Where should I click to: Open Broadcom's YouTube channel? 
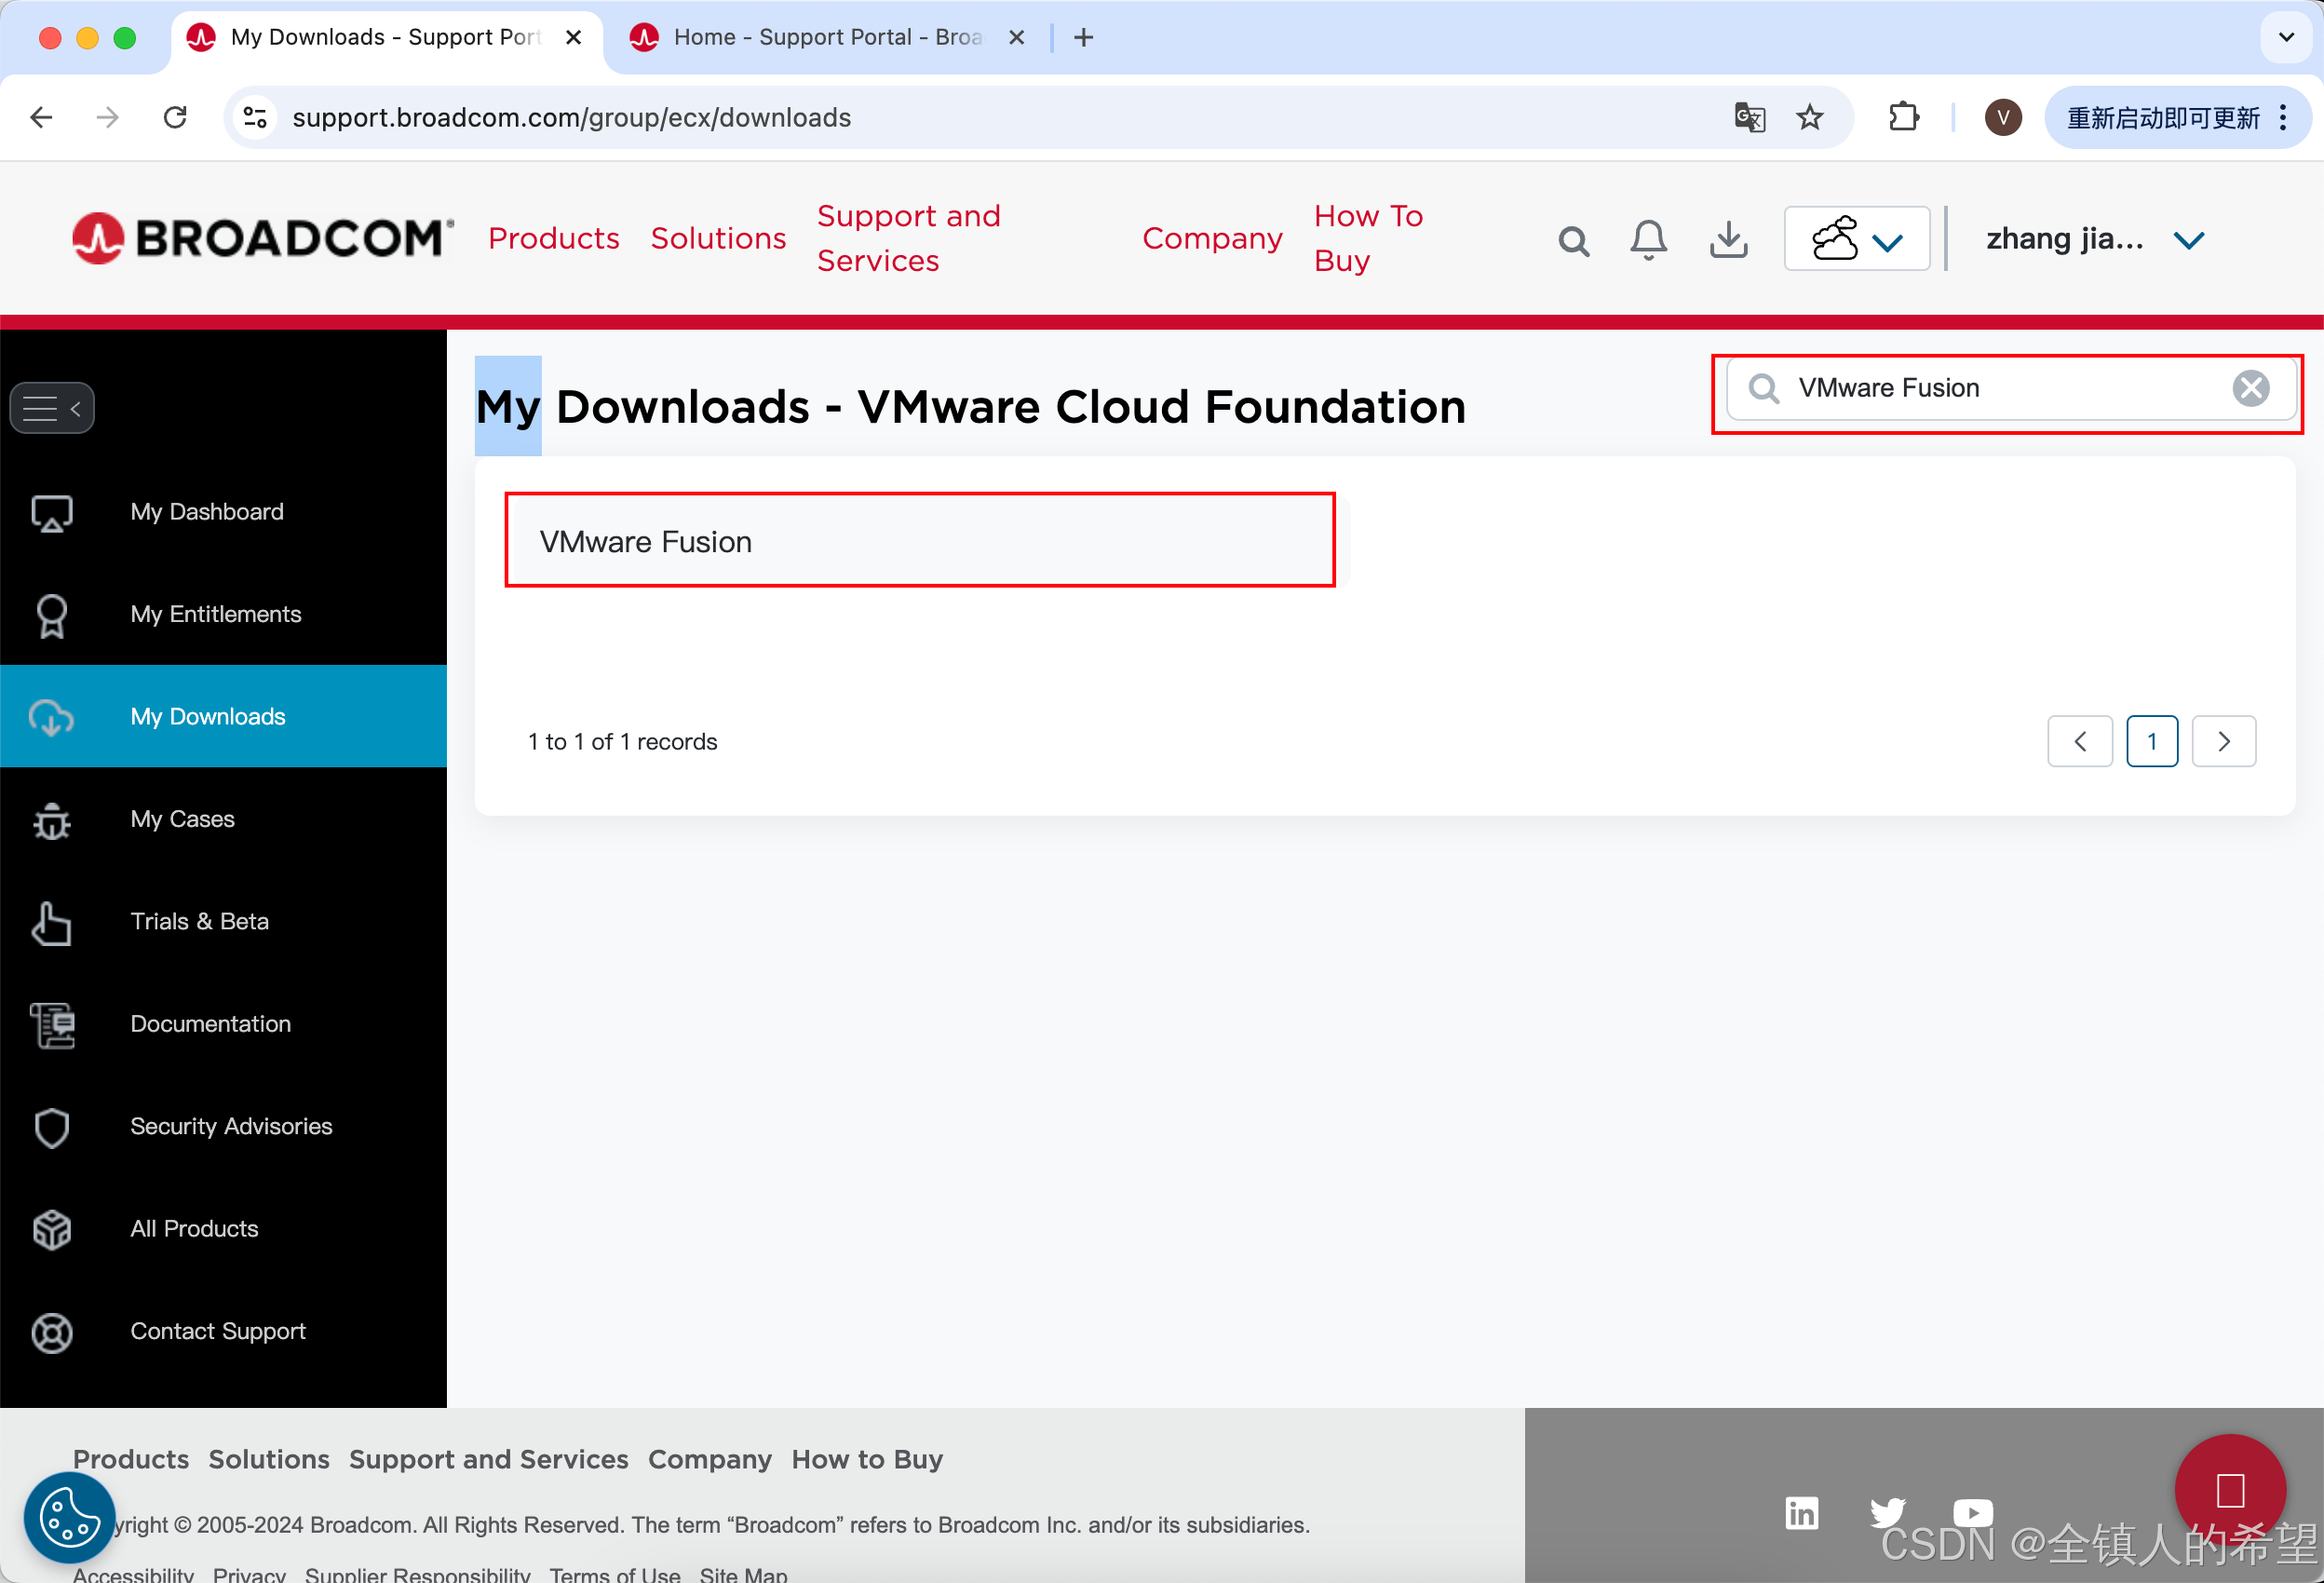(x=1972, y=1513)
